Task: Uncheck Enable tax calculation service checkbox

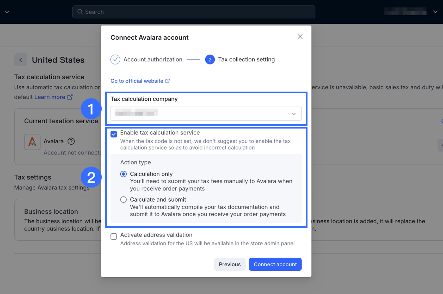Action: (114, 134)
